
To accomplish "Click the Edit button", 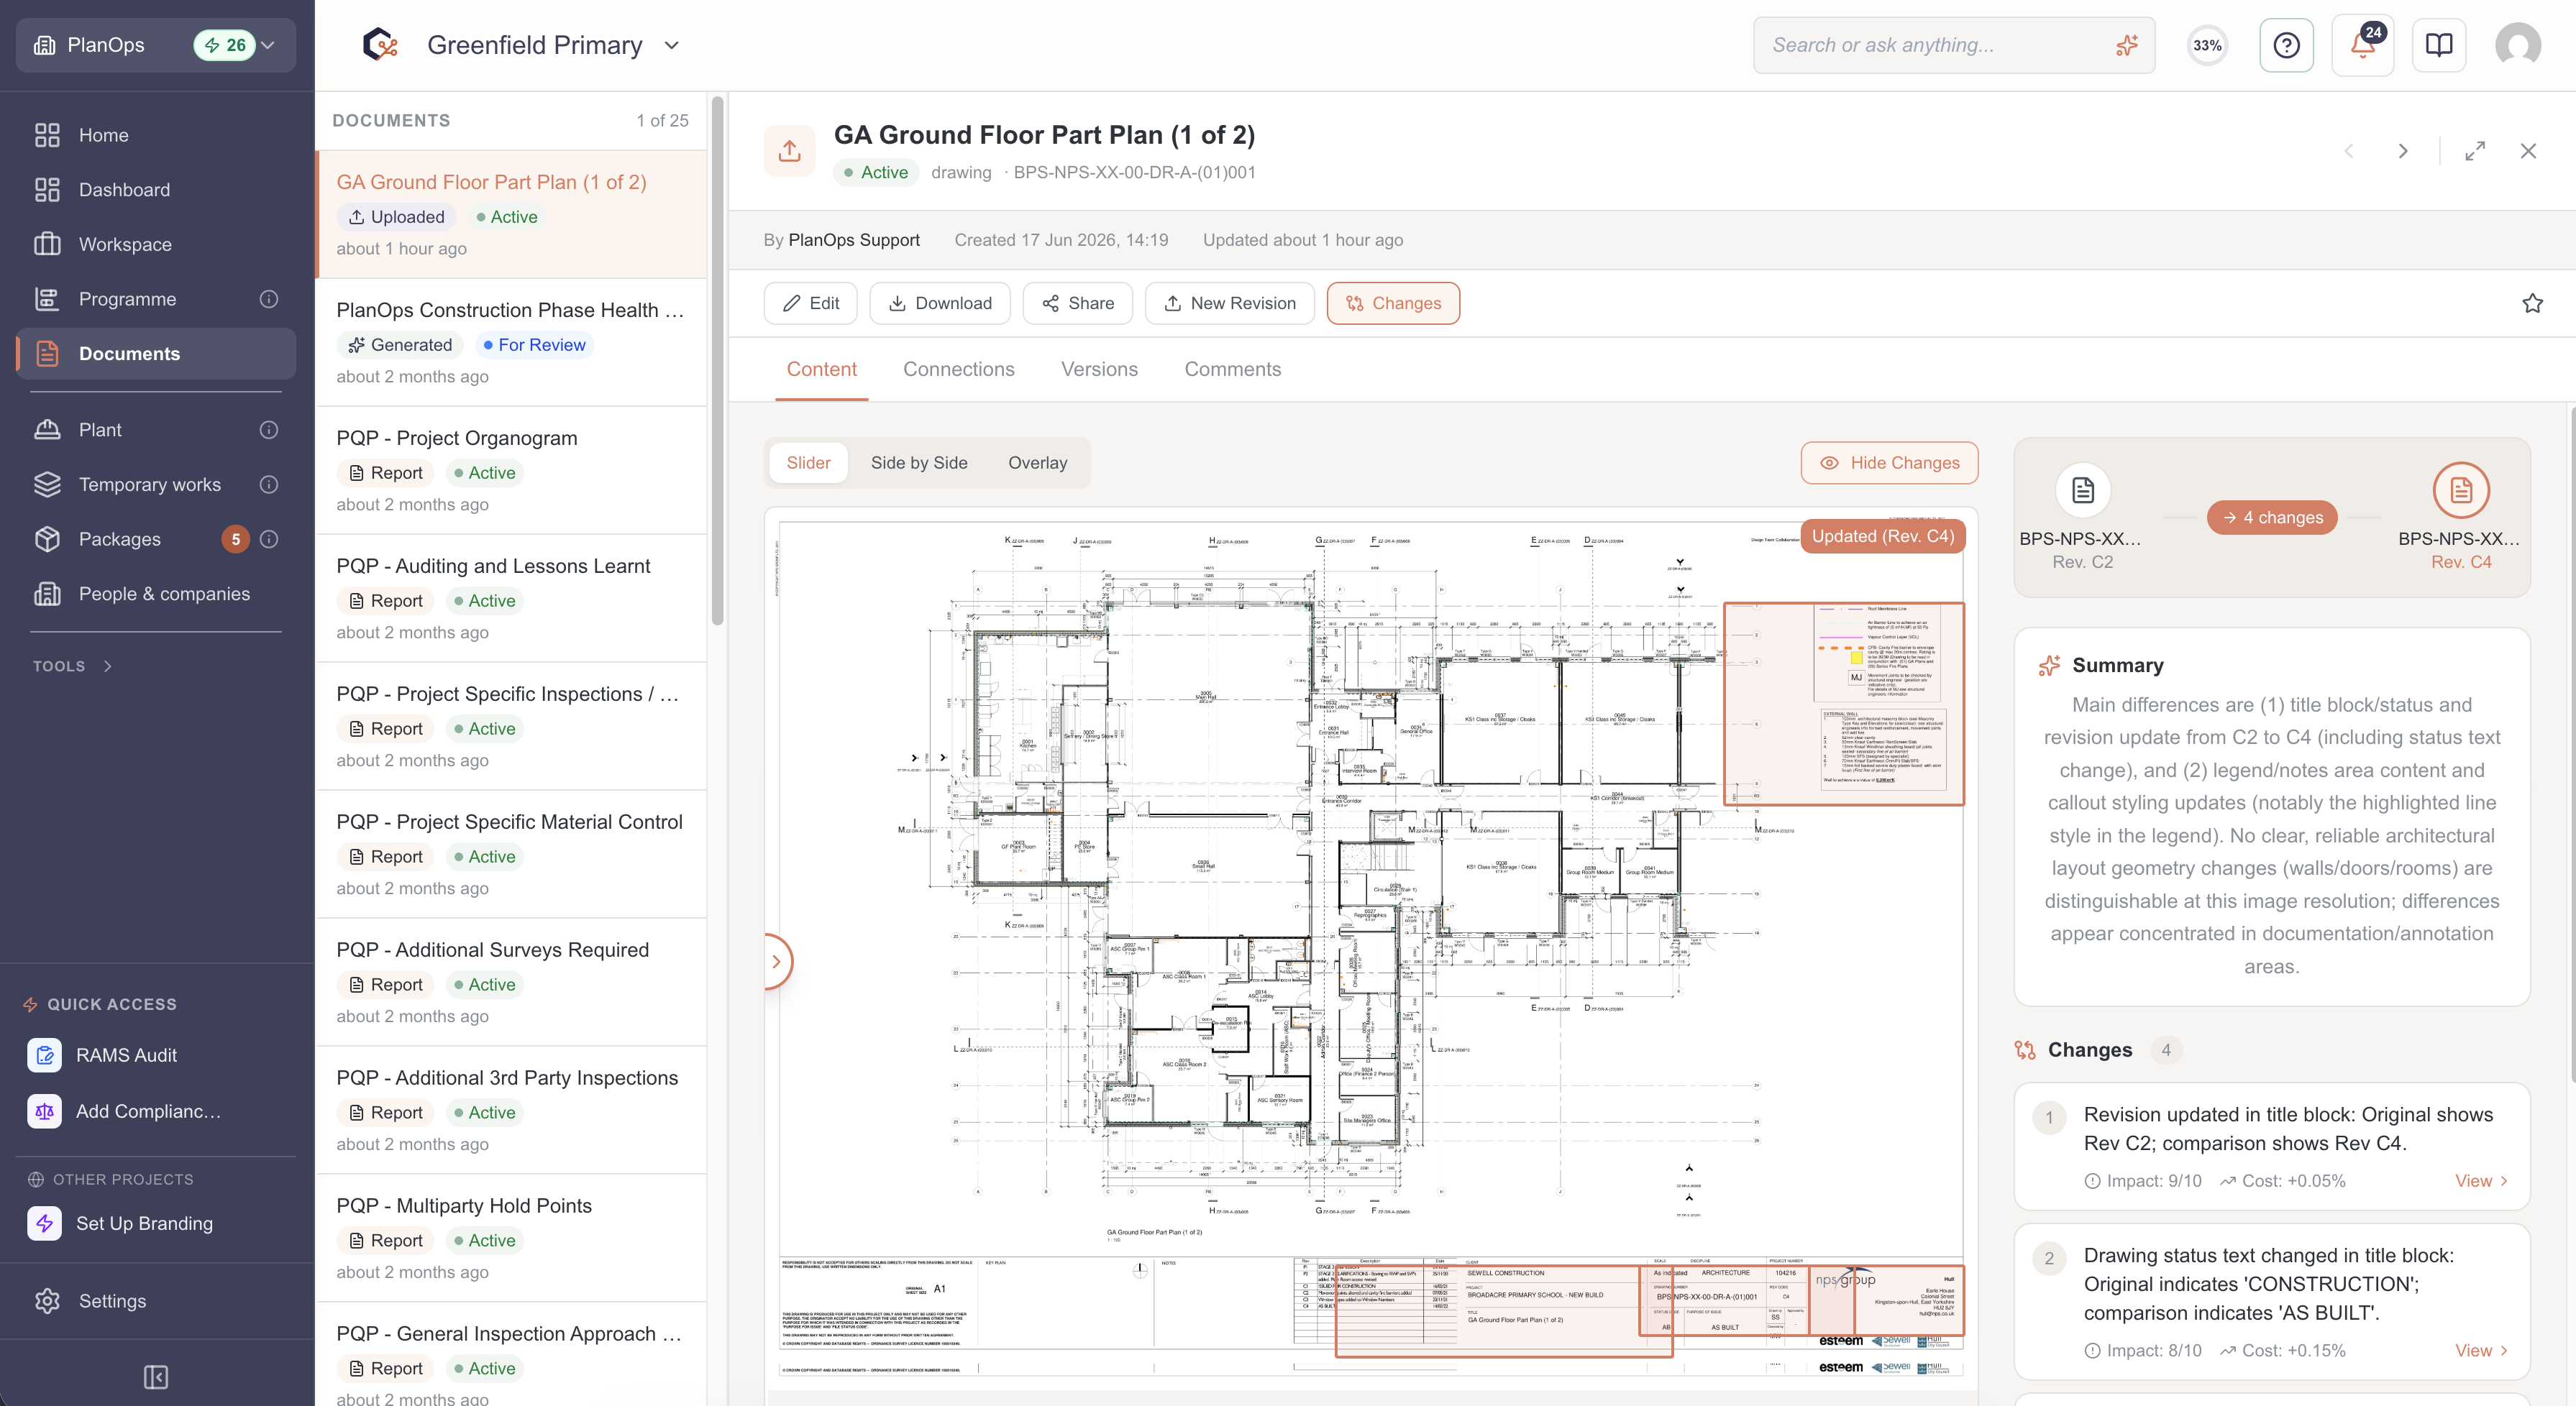I will (x=810, y=303).
